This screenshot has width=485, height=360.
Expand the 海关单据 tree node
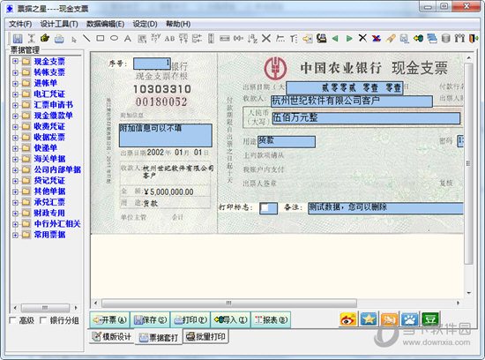click(15, 159)
